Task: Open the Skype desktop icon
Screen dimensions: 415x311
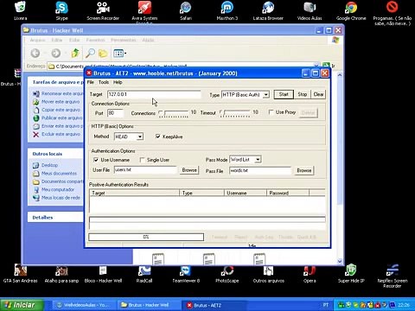Action: pyautogui.click(x=61, y=11)
